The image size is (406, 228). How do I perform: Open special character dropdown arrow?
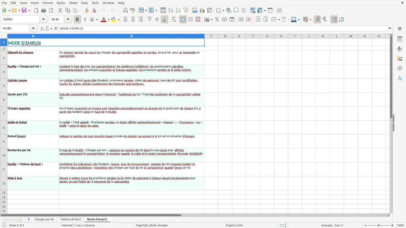223,10
